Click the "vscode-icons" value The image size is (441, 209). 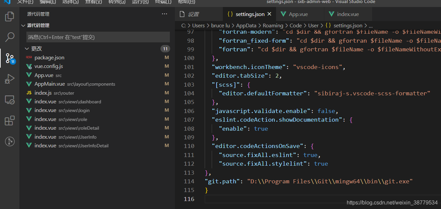tap(317, 67)
